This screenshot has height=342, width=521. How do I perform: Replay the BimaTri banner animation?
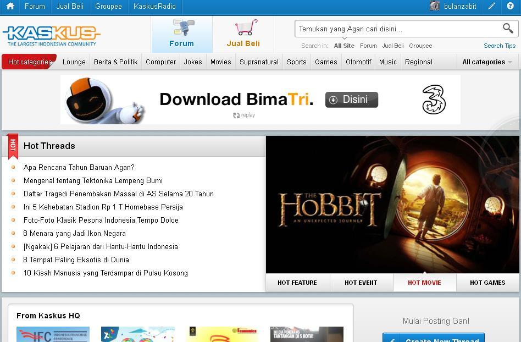click(244, 115)
